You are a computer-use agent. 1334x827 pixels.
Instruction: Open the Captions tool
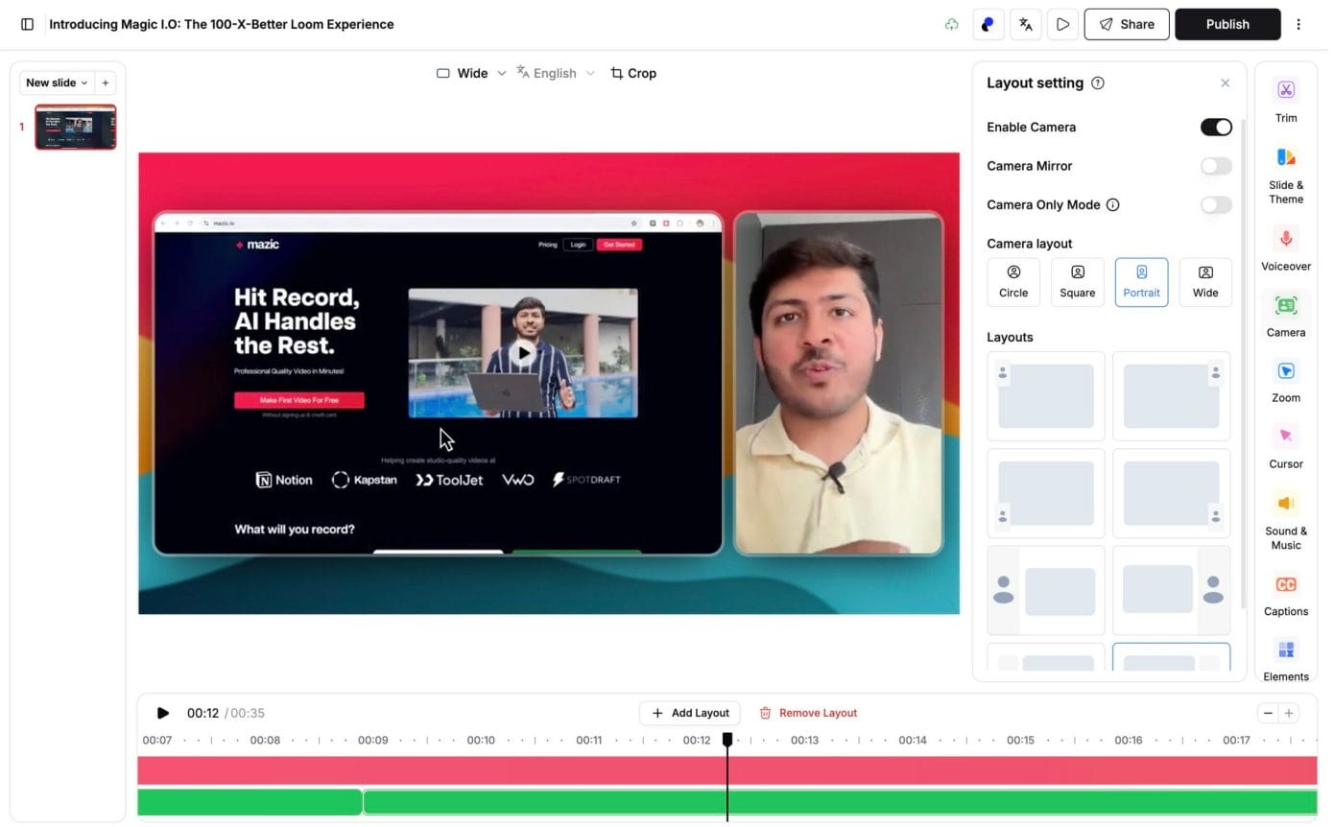tap(1285, 585)
